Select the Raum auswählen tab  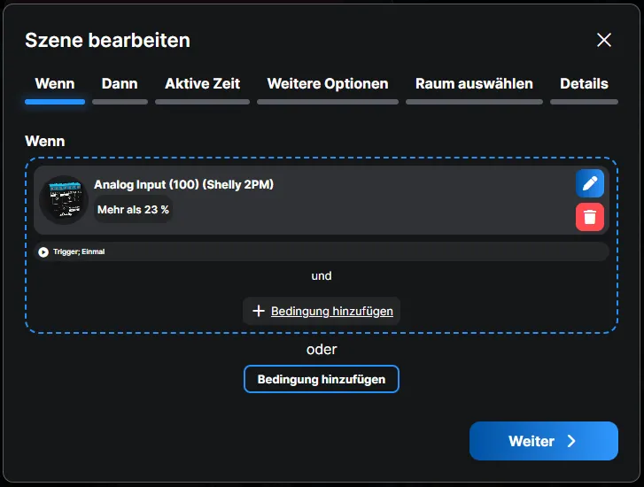point(474,84)
